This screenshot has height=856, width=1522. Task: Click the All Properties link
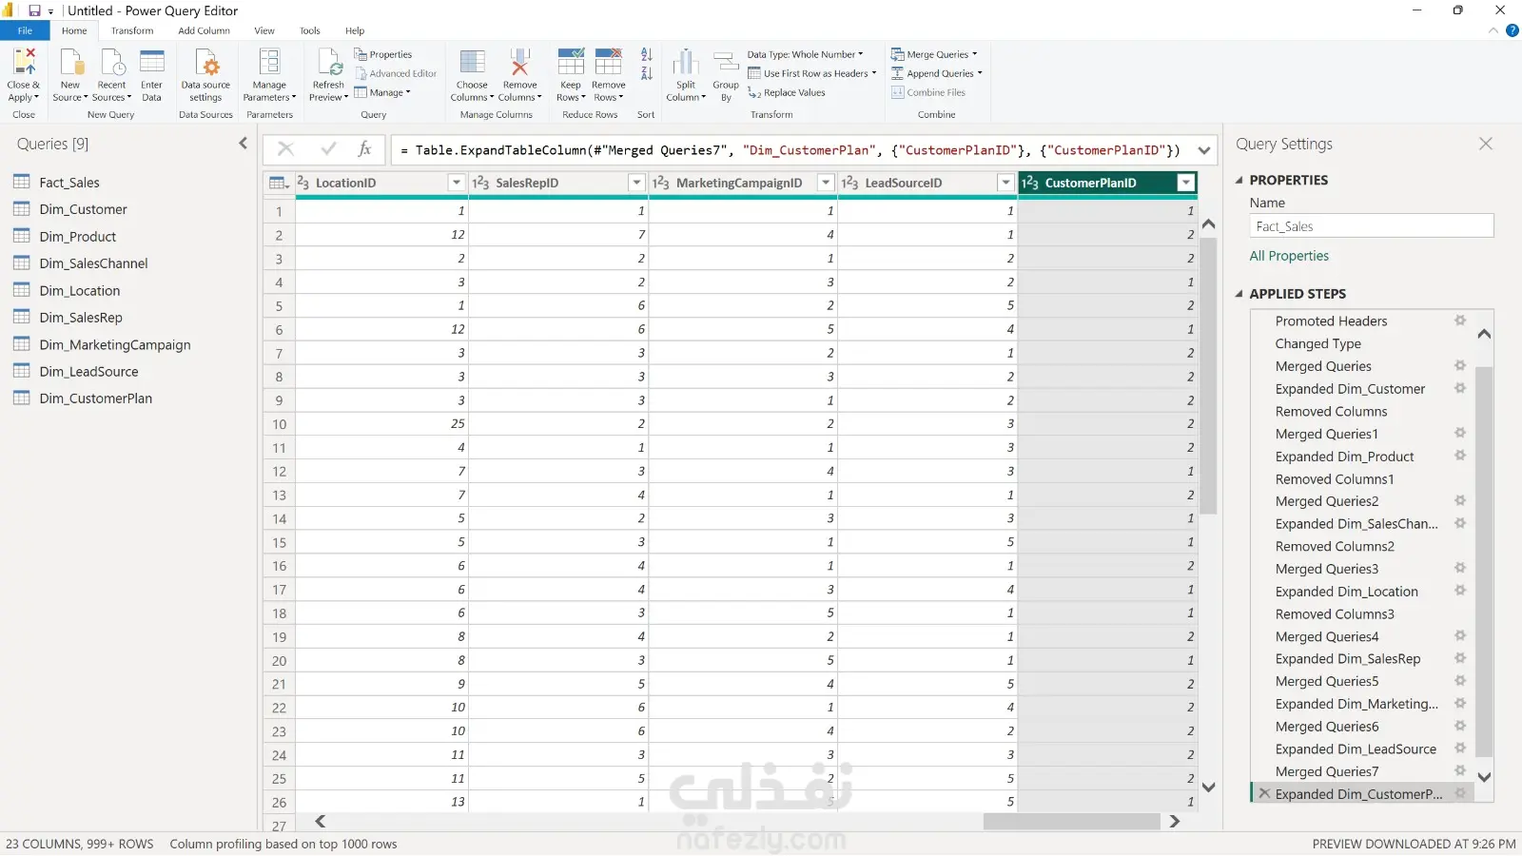click(1289, 256)
